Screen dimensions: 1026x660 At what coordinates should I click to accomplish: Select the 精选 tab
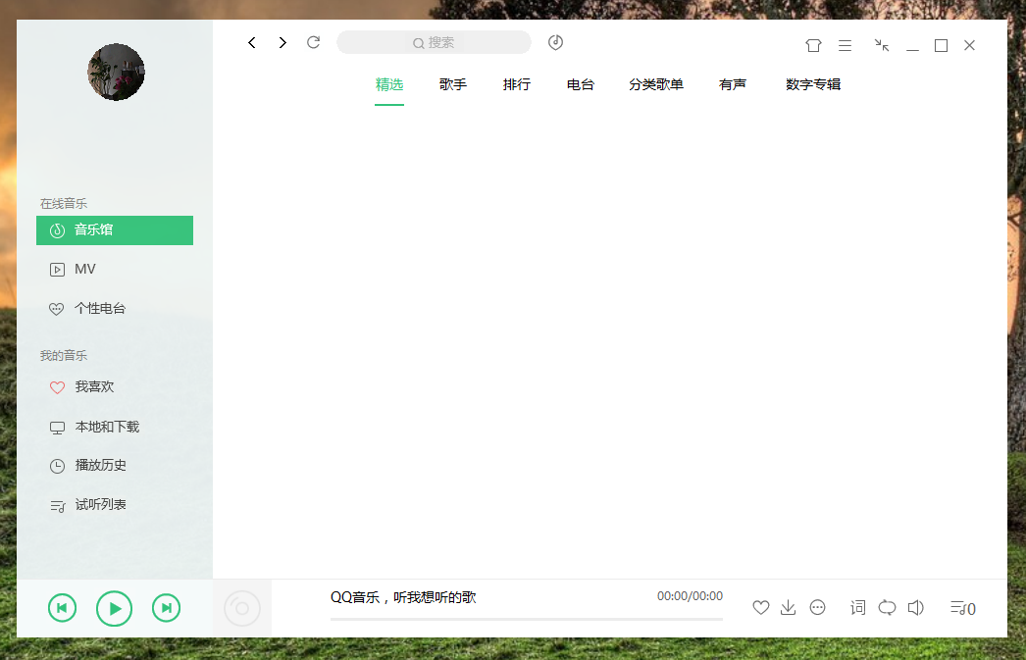[389, 84]
